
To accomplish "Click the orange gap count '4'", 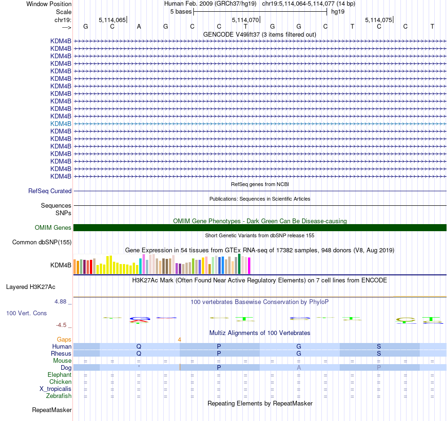I will [x=179, y=339].
